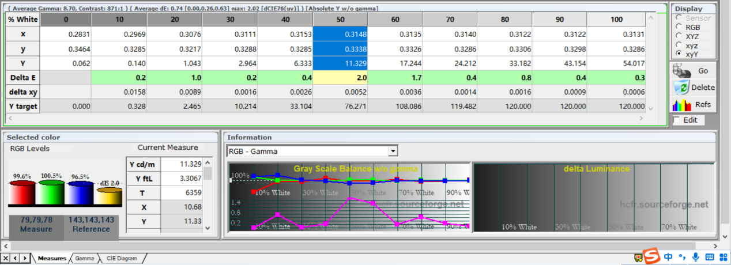This screenshot has width=731, height=265.
Task: Open the RGB - Gamma graph dropdown
Action: tap(393, 151)
